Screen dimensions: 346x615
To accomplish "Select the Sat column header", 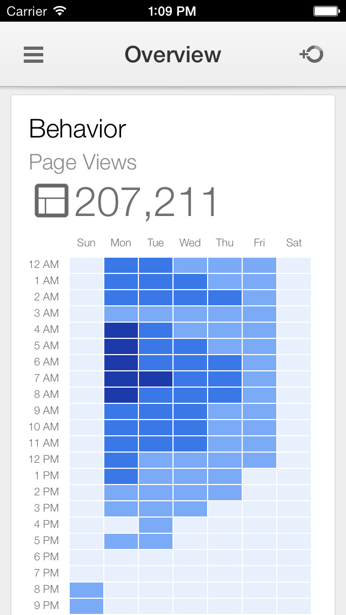I will (x=294, y=243).
